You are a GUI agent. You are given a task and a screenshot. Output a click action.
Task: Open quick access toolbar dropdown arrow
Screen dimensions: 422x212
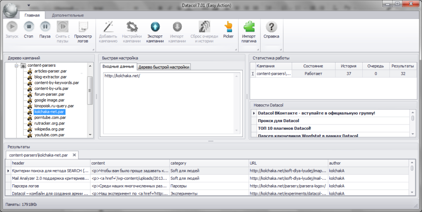[28, 5]
